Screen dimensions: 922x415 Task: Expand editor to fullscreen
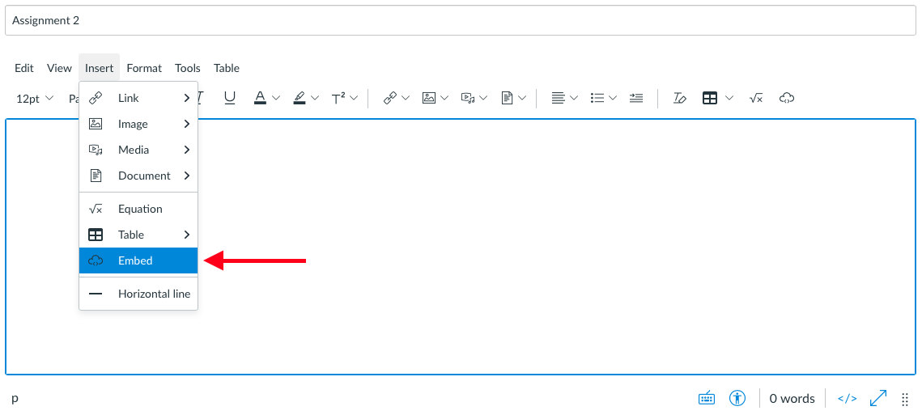pos(878,398)
